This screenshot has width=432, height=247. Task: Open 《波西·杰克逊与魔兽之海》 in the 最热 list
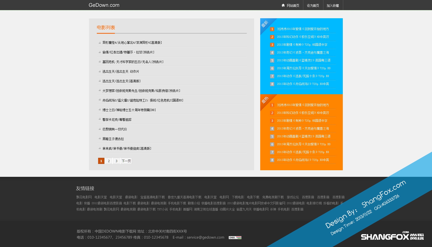pyautogui.click(x=303, y=129)
